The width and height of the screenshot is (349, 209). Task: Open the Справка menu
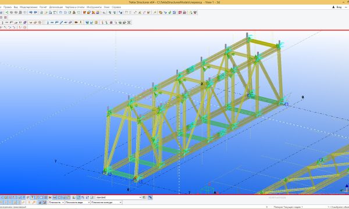116,7
